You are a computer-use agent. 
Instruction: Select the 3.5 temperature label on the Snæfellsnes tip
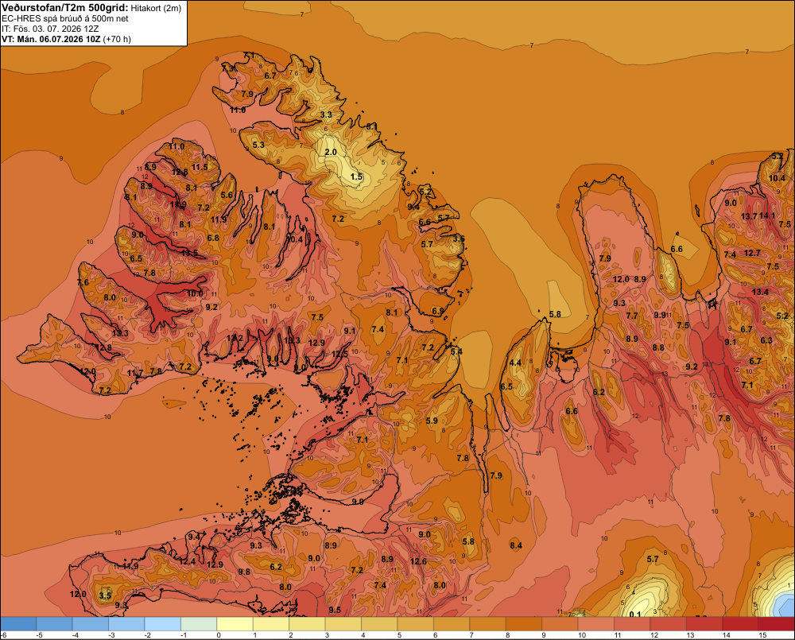pyautogui.click(x=105, y=595)
